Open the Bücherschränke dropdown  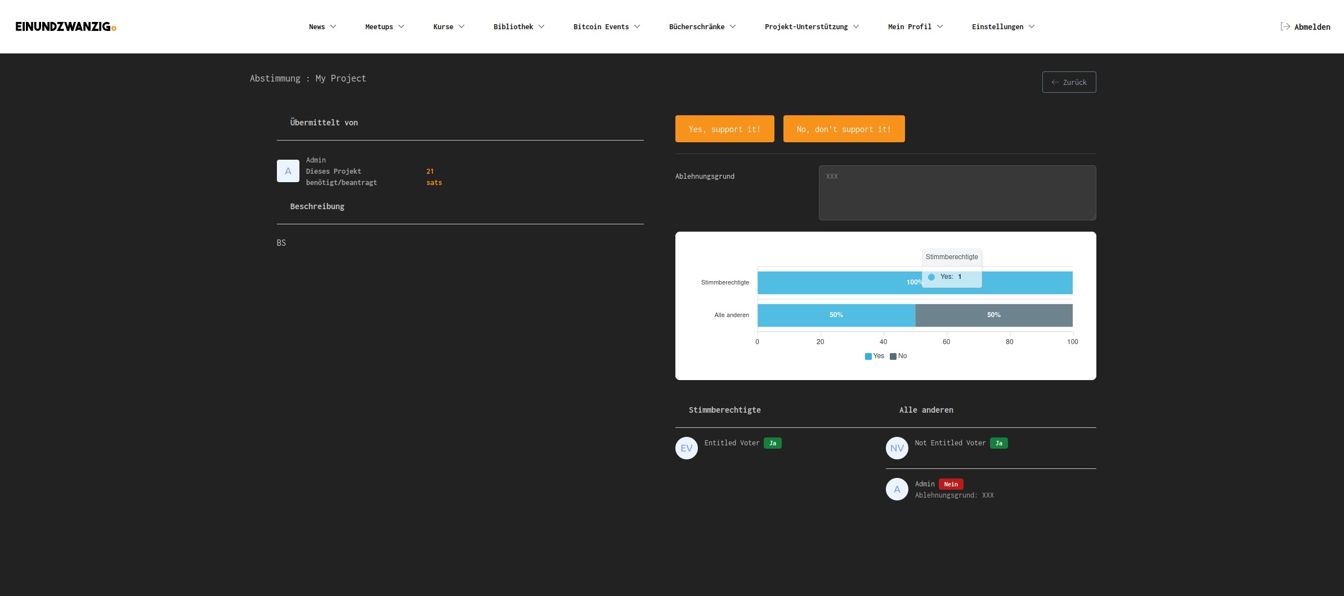[x=702, y=26]
